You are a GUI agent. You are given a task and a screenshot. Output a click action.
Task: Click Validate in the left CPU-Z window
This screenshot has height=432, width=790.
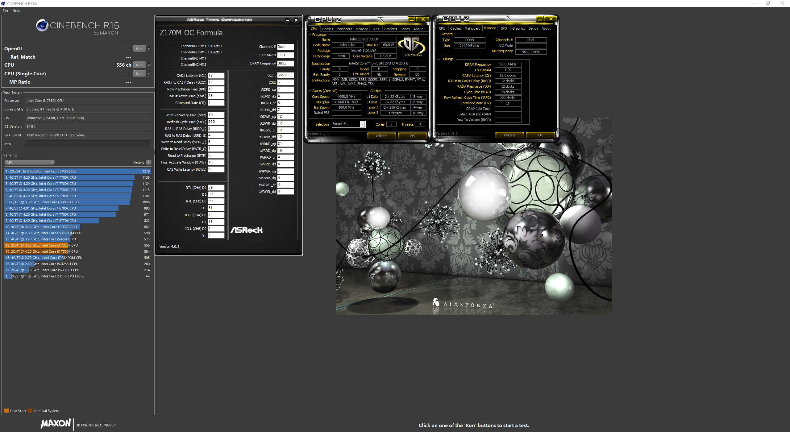(381, 136)
